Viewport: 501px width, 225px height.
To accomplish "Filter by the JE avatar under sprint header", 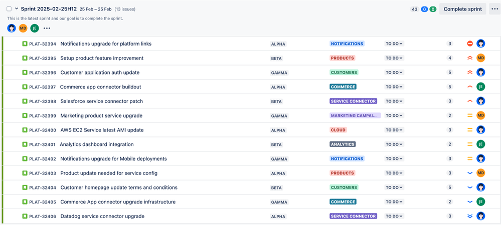I will coord(35,28).
